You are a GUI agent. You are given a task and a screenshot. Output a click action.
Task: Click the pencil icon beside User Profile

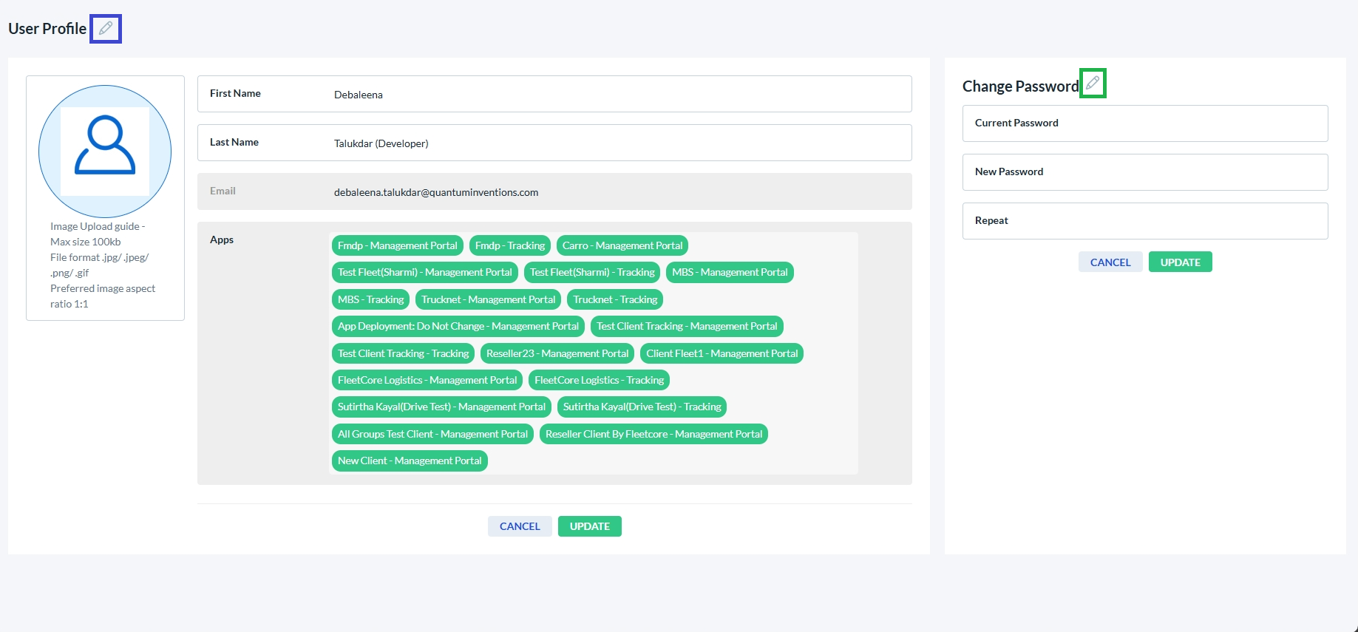coord(106,29)
